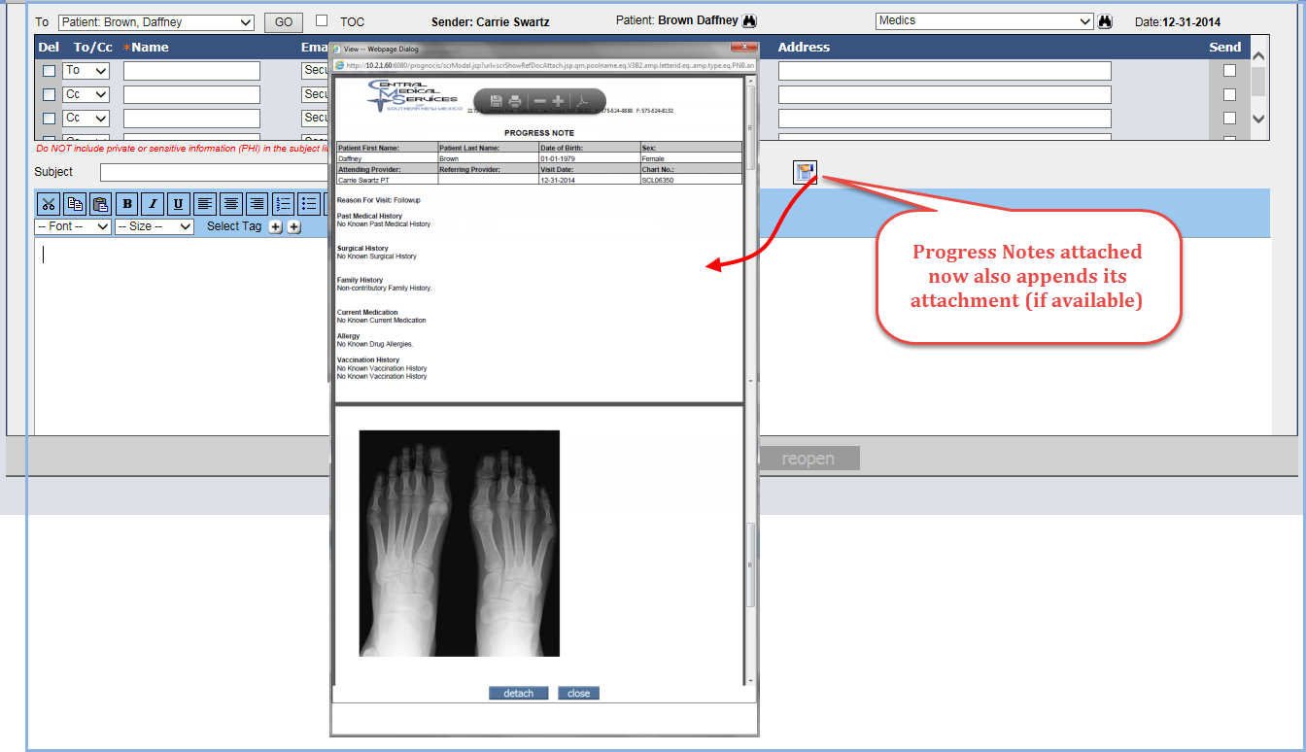Click the recipient list scroll down arrow
Viewport: 1306px width, 752px height.
click(x=1258, y=119)
